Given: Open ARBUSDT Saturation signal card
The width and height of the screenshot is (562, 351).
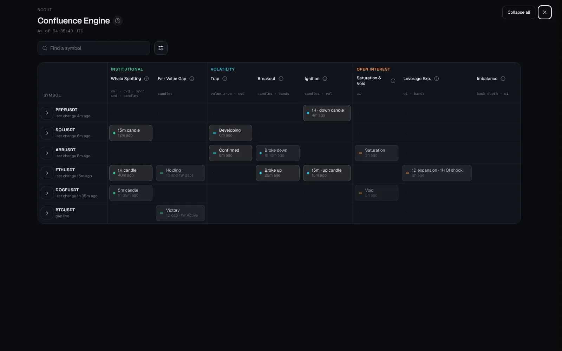Looking at the screenshot, I should [377, 153].
